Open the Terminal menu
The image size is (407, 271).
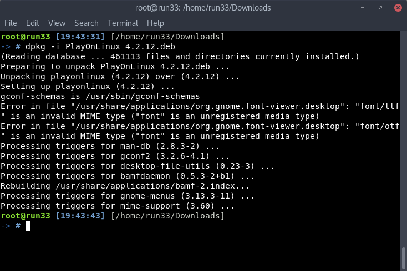coord(123,23)
